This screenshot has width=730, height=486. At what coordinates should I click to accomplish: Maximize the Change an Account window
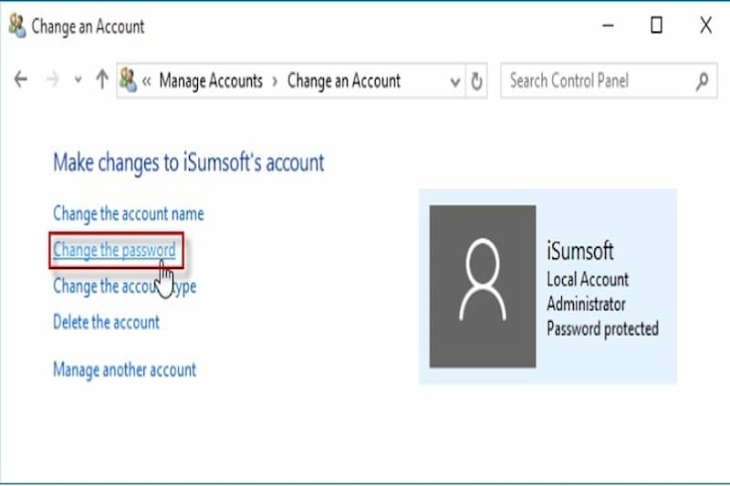click(656, 26)
